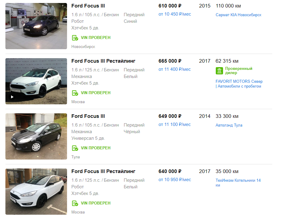Viewport: 284px width, 218px height.
Task: Open loan offer от 10 450 ₽/мес
Action: (x=175, y=14)
